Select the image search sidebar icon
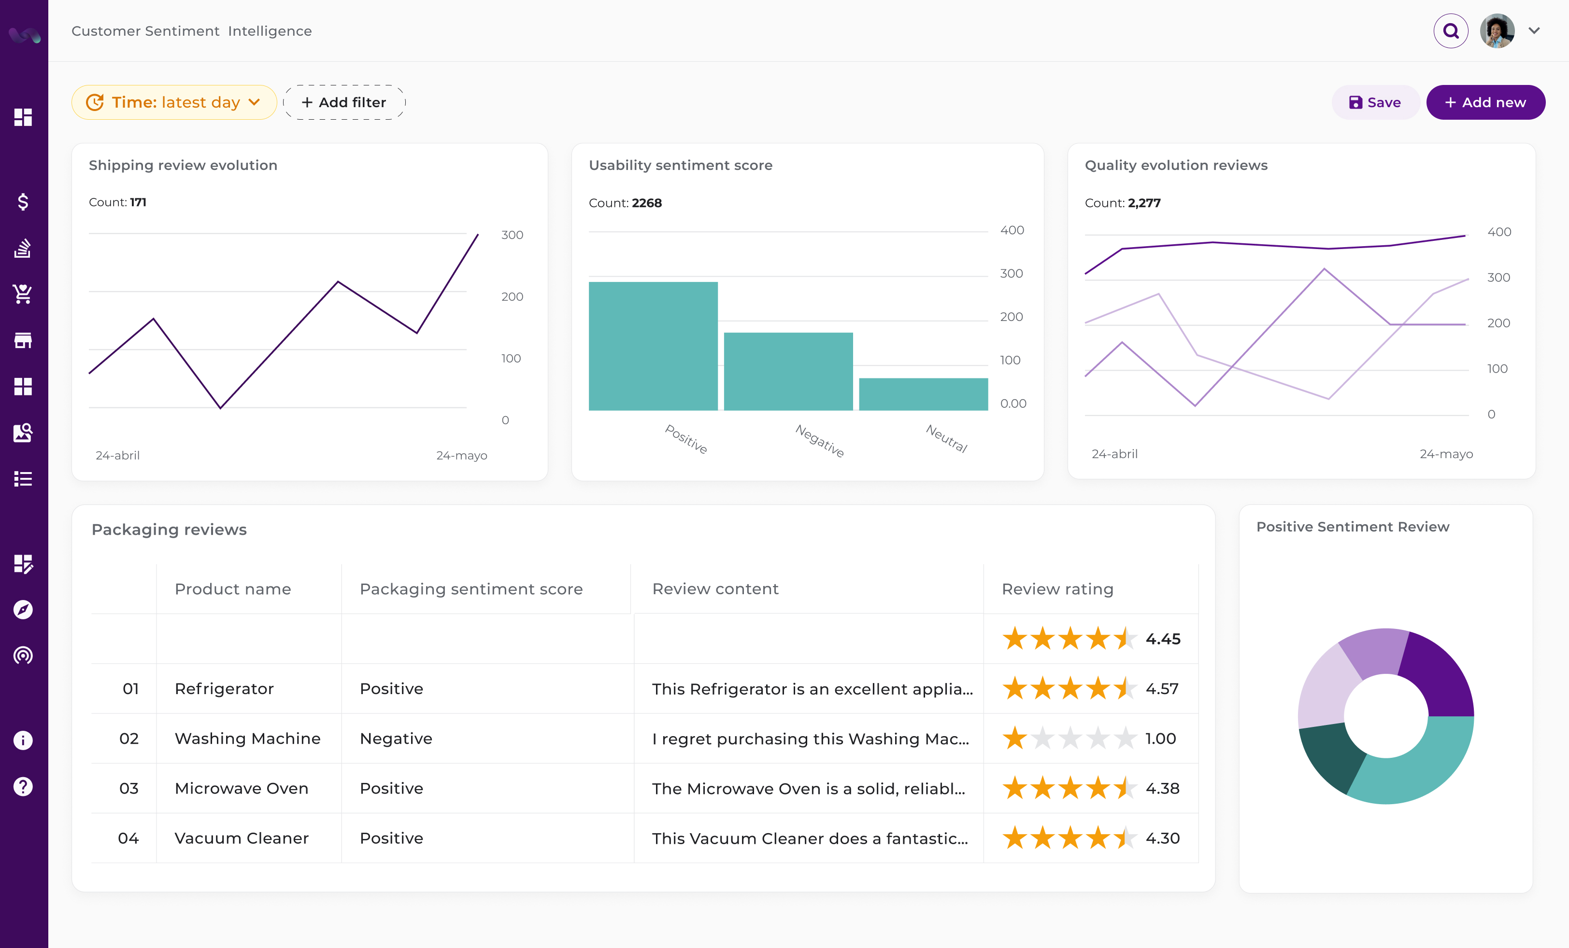 (24, 432)
